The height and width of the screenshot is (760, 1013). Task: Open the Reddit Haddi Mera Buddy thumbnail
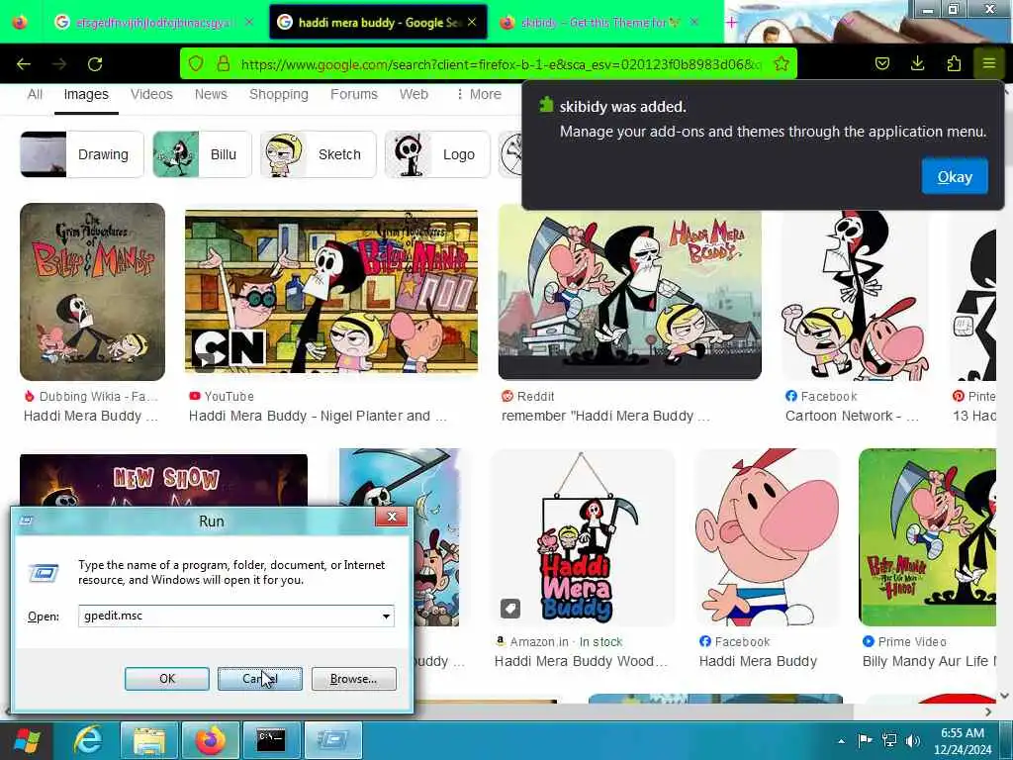tap(630, 292)
